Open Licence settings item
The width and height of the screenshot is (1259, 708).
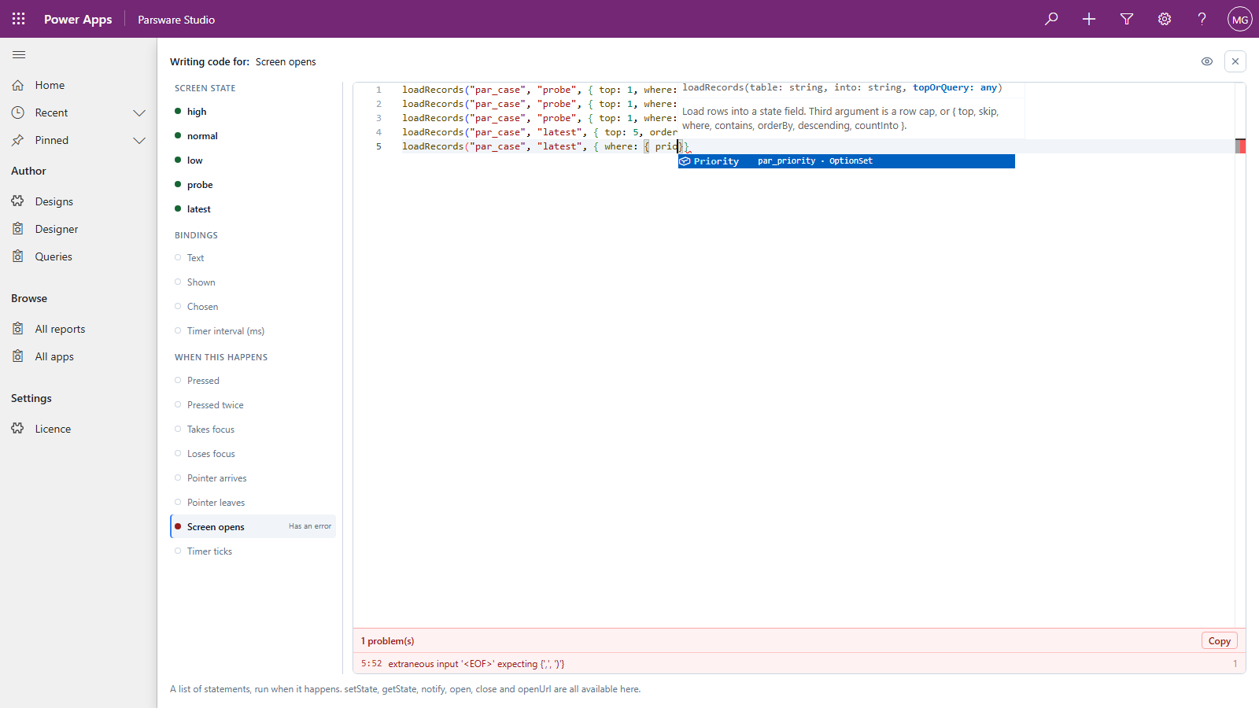[79, 429]
